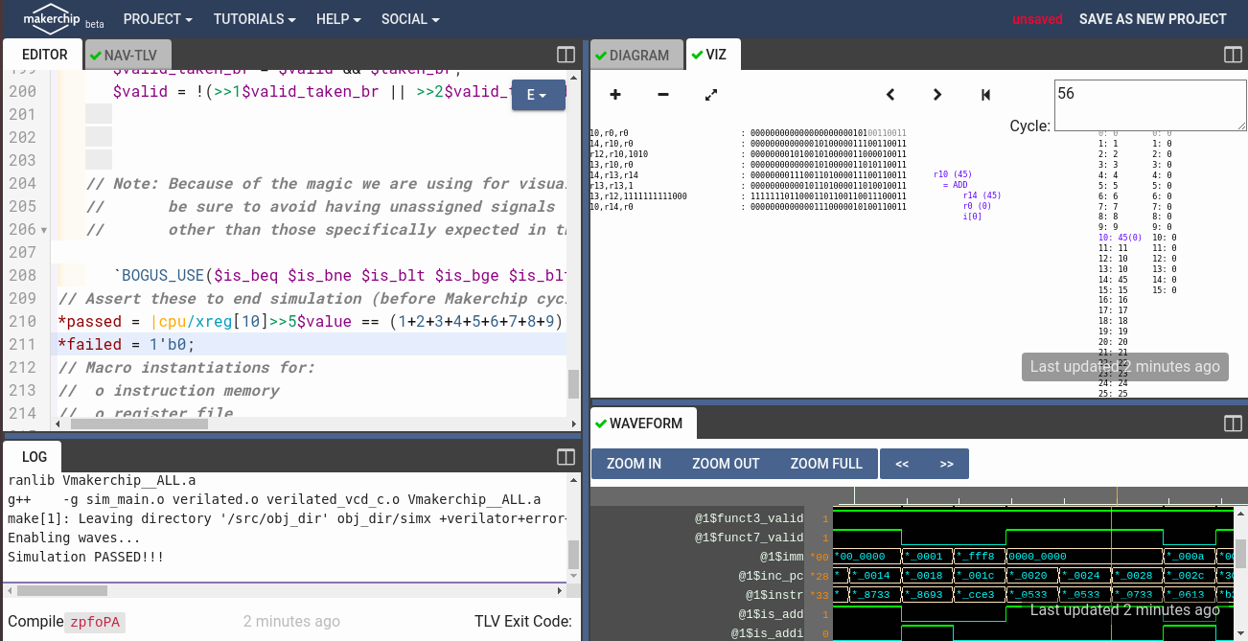Click the ZOOM IN waveform button
This screenshot has width=1248, height=641.
(x=634, y=464)
